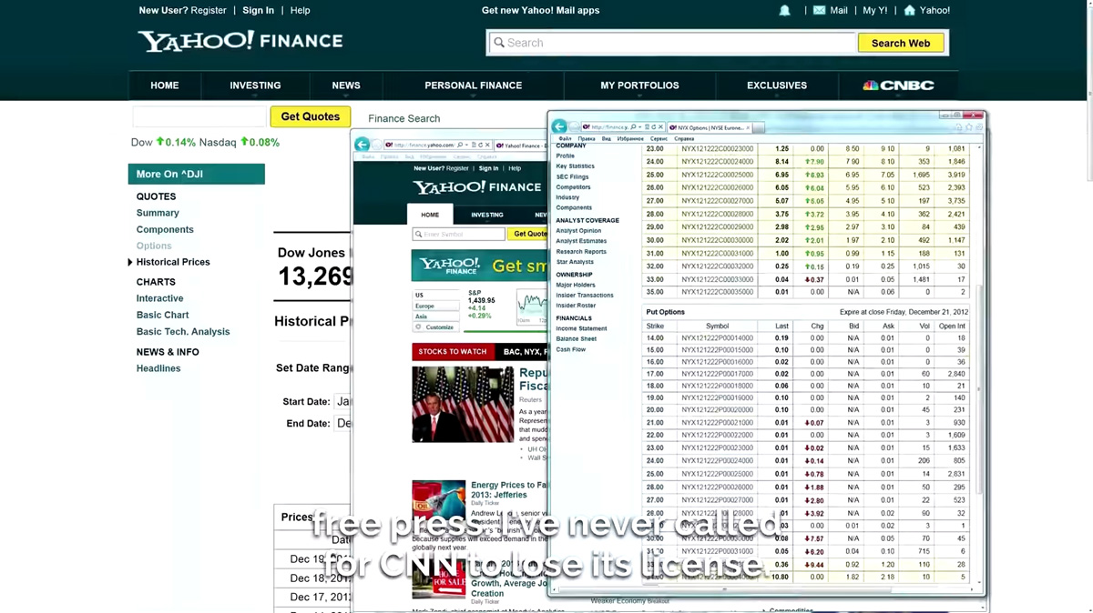Open the S&P mini chart thumbnail
Viewport: 1093px width, 613px height.
click(x=531, y=307)
